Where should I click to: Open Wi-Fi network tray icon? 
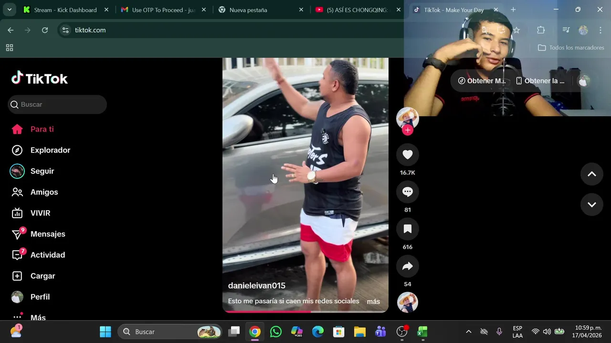point(536,332)
